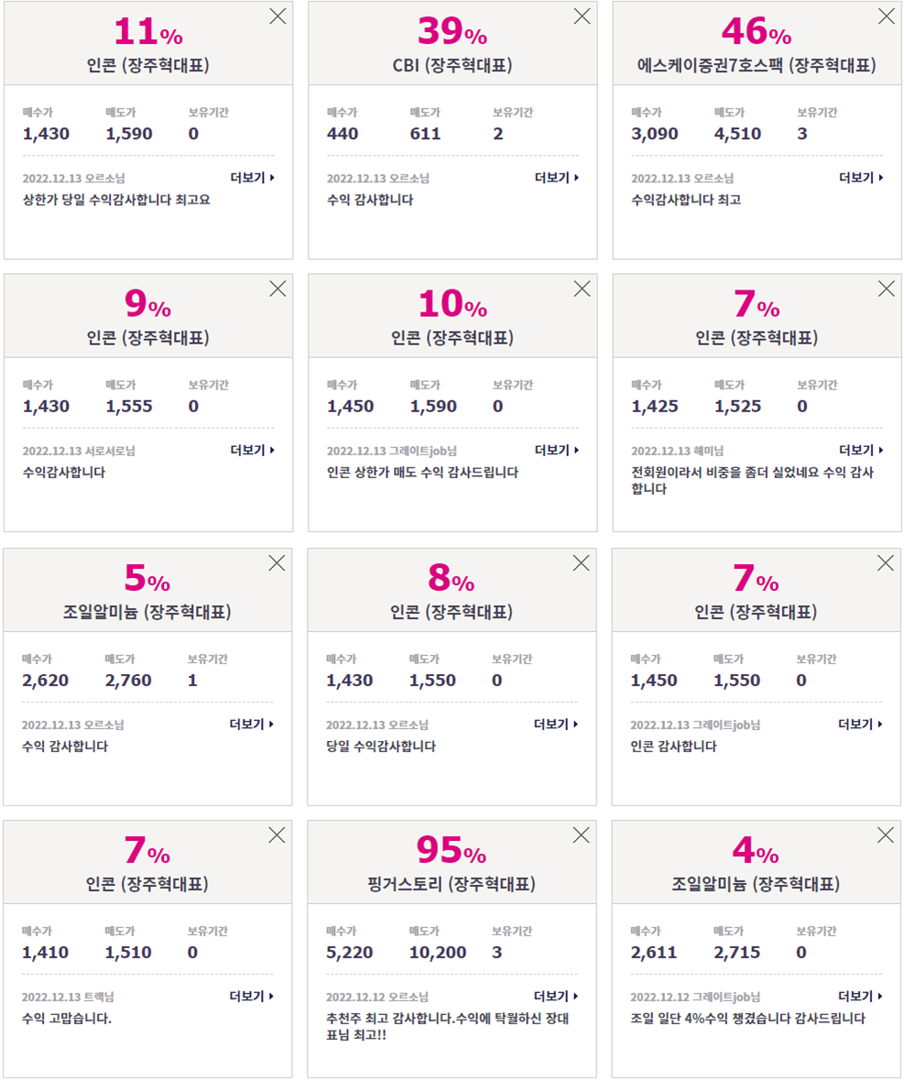
Task: Click the 에스케이증권7호스팩 (장주혁대표) heading
Action: pos(757,65)
